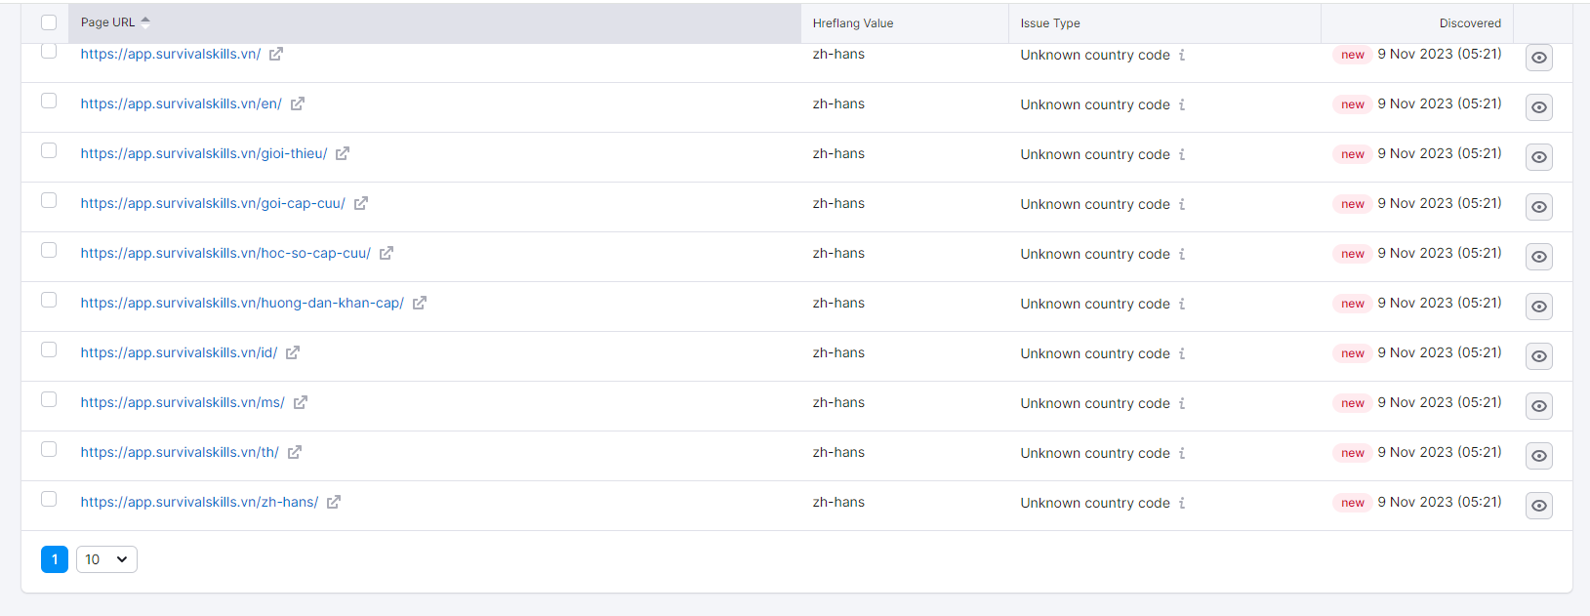
Task: Click info icon in /zh-hans/ row issue type
Action: click(1182, 503)
